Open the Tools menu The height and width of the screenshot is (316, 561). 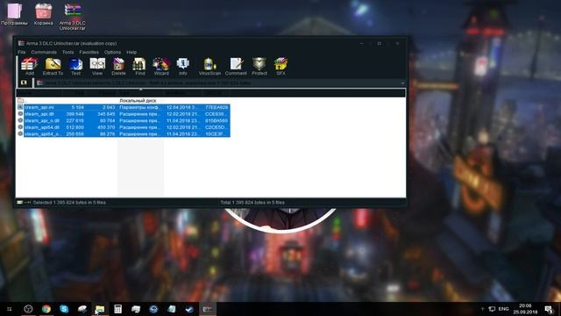coord(67,53)
